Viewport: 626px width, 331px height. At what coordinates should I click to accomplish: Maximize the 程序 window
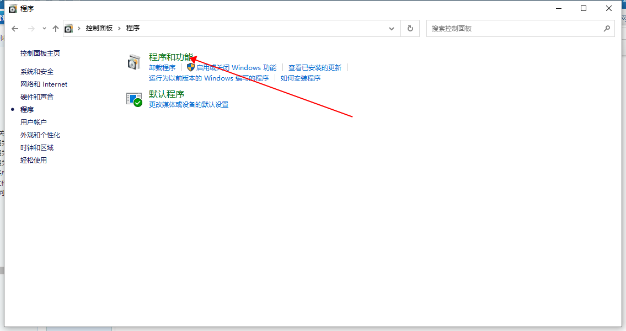[x=584, y=8]
